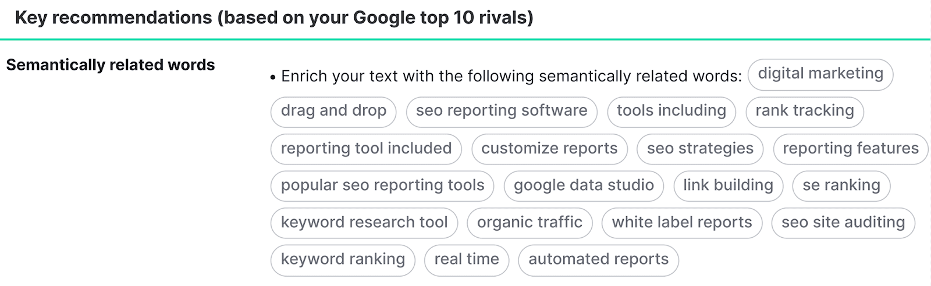This screenshot has height=286, width=931.
Task: Select the 'white label reports' tag
Action: tap(682, 223)
